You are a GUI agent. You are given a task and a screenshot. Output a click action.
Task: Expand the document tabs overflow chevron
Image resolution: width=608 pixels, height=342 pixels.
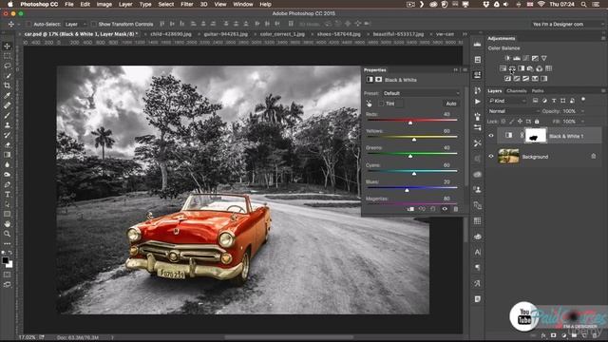pyautogui.click(x=465, y=34)
